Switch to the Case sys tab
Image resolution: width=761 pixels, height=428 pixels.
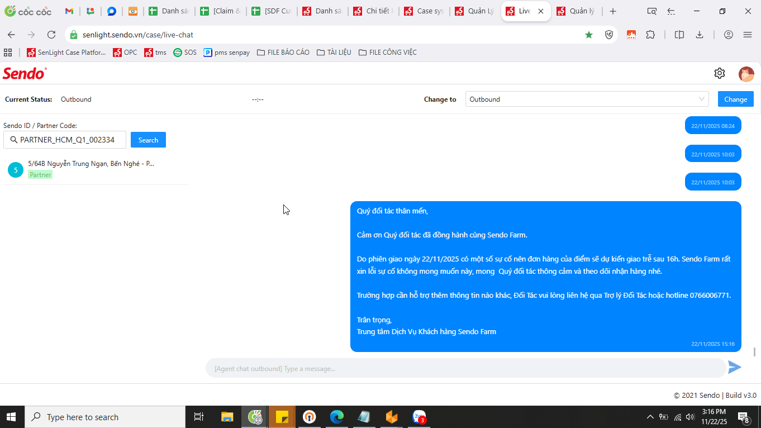tap(424, 11)
